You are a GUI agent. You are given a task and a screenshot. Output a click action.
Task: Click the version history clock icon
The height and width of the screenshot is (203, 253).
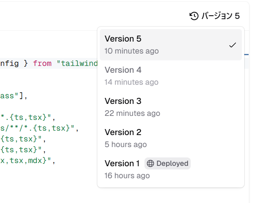(x=194, y=16)
